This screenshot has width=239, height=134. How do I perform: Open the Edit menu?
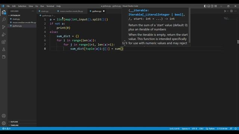point(14,6)
